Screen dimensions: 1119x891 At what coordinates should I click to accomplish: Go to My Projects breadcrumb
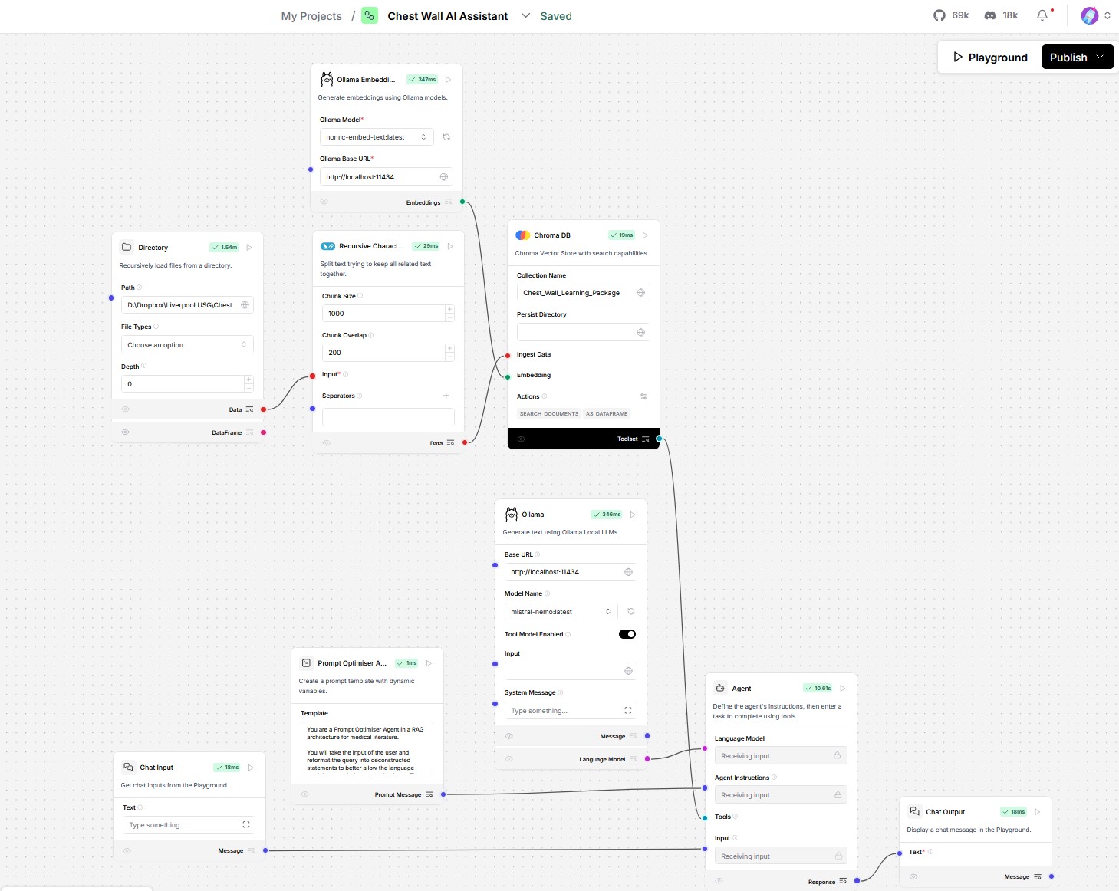(x=311, y=16)
